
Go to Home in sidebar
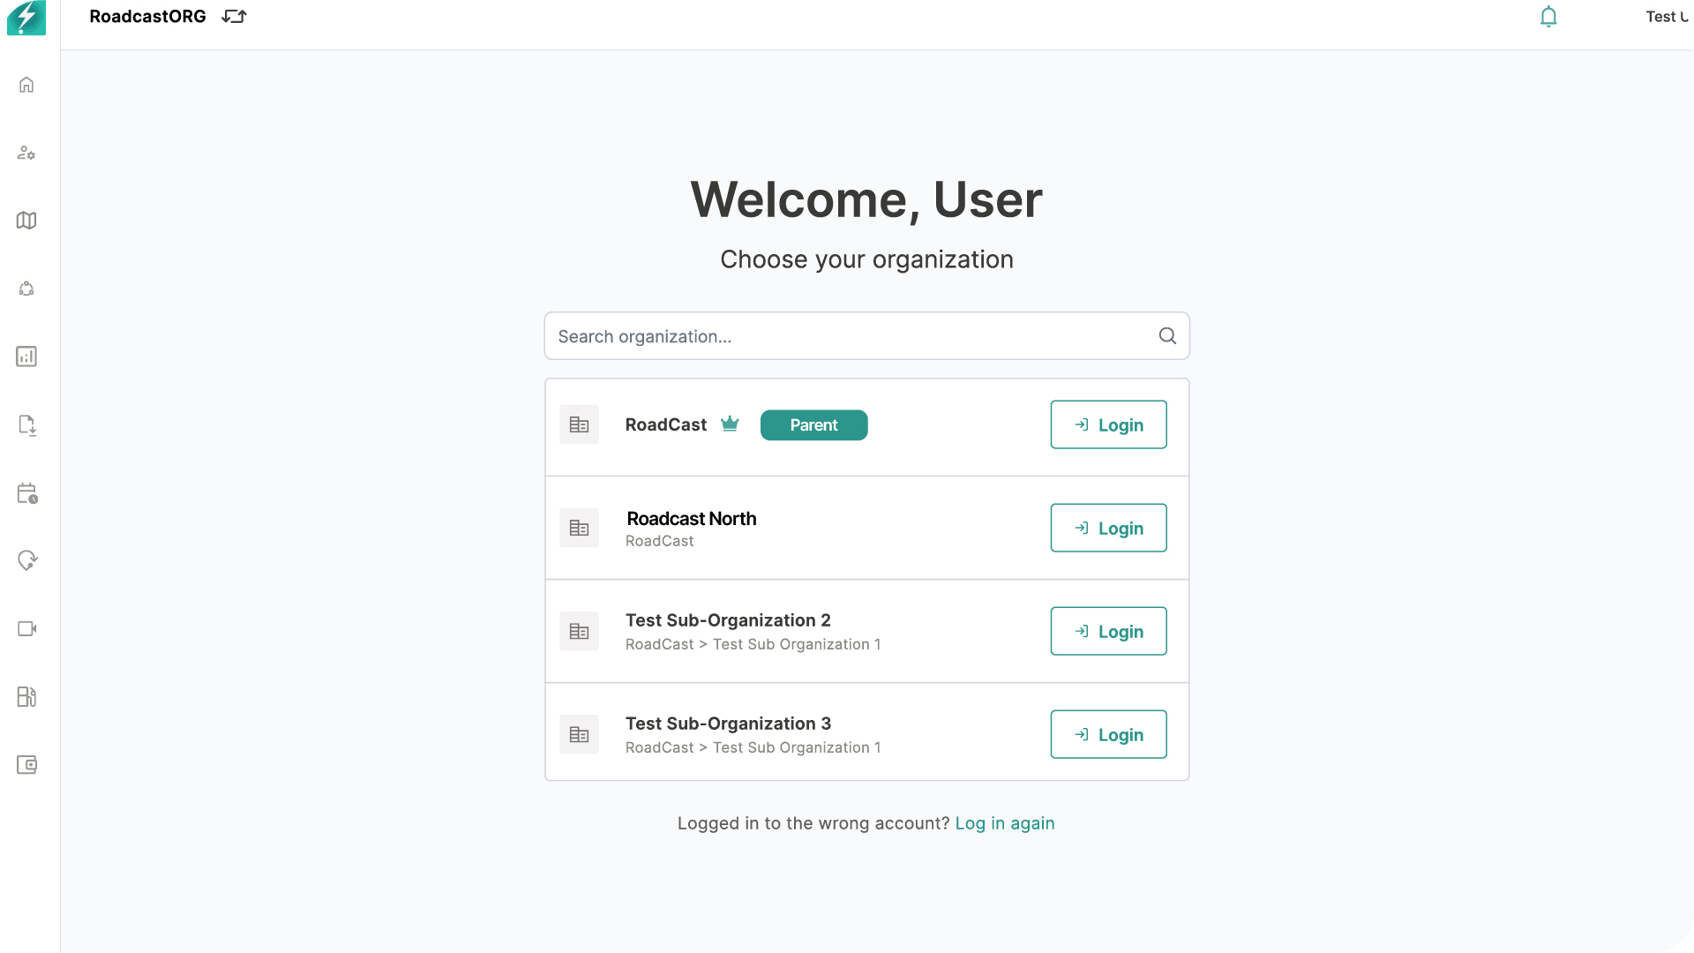(26, 85)
